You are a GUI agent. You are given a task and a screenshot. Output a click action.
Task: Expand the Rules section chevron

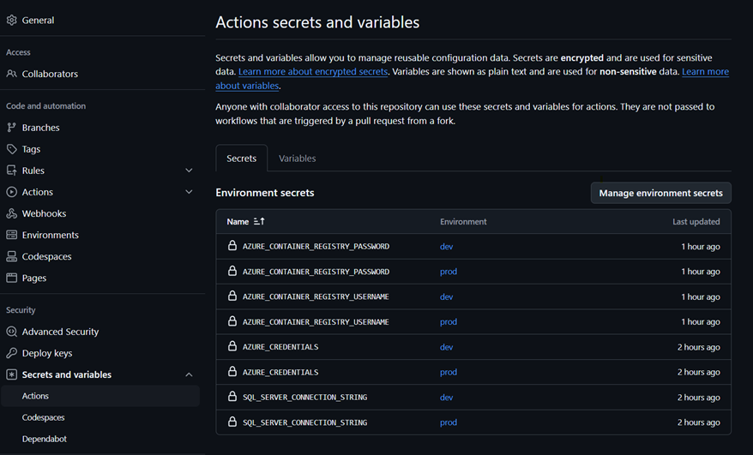190,171
